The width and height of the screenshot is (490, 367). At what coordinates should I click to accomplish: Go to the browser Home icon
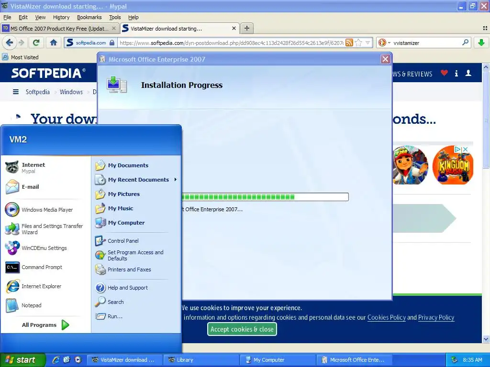tap(54, 43)
